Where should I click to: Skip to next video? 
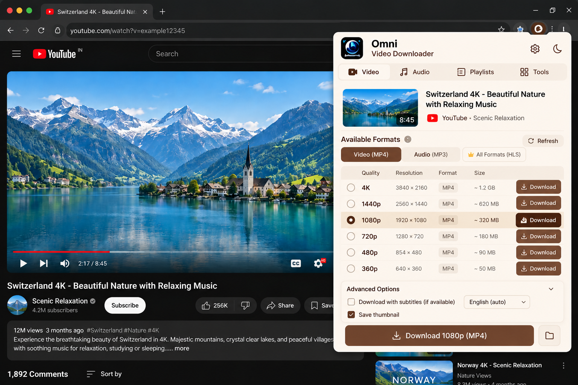[44, 264]
